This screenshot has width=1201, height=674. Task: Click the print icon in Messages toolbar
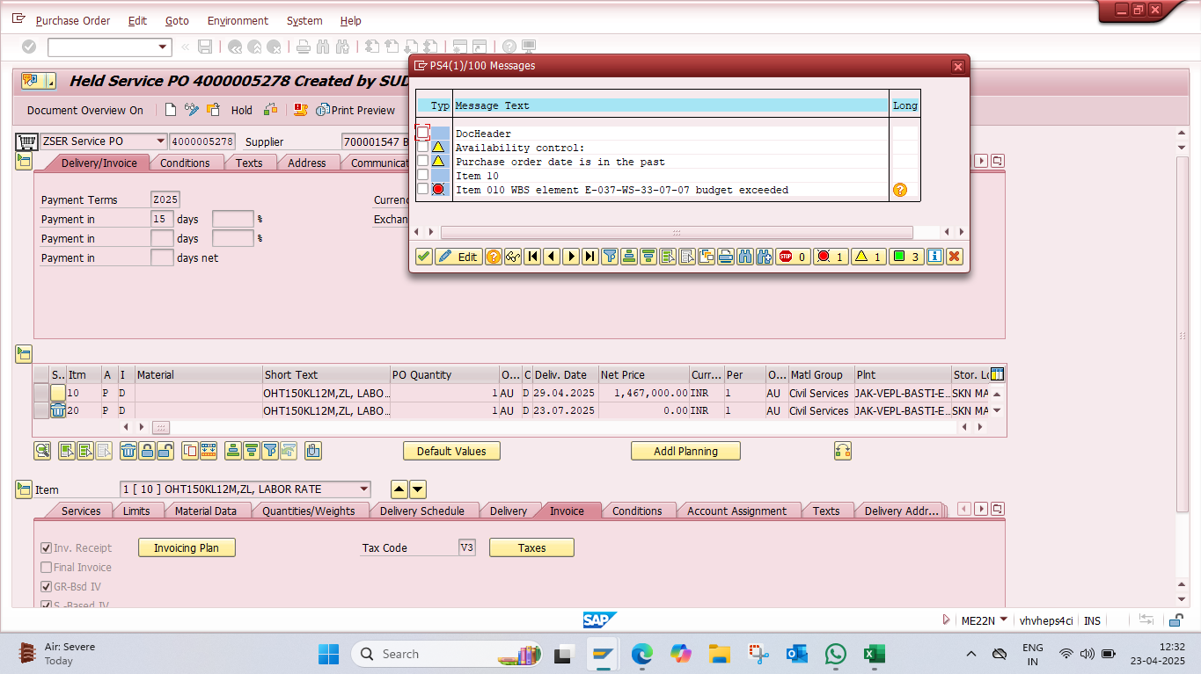[725, 257]
